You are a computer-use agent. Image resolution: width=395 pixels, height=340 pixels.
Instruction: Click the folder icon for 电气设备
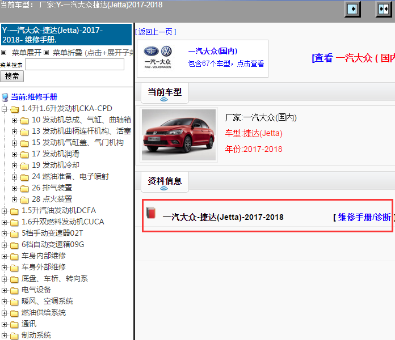pyautogui.click(x=14, y=291)
